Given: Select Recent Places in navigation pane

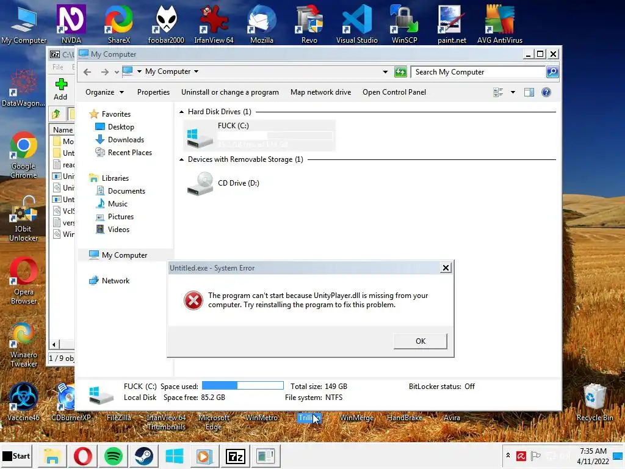Looking at the screenshot, I should tap(129, 152).
